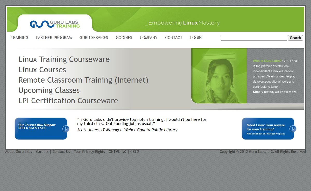View the Upcoming Classes link
This screenshot has width=311, height=191.
(49, 90)
